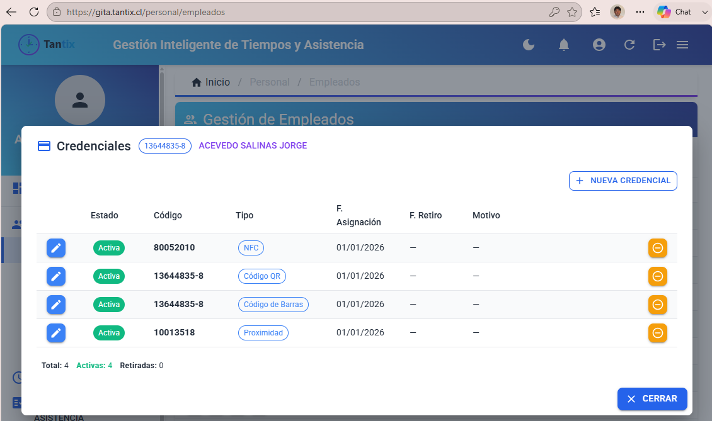The width and height of the screenshot is (712, 421).
Task: Click the Activas: 4 summary
Action: [94, 366]
